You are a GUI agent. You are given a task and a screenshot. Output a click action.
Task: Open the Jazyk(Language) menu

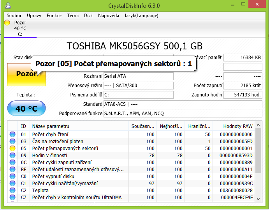[141, 16]
